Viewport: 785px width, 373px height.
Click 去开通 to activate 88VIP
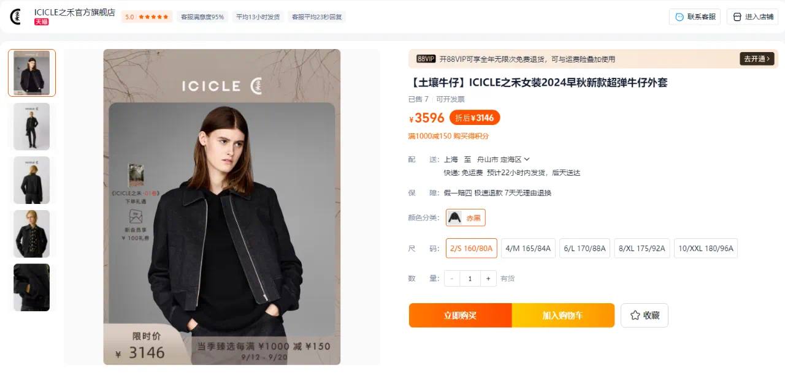757,59
